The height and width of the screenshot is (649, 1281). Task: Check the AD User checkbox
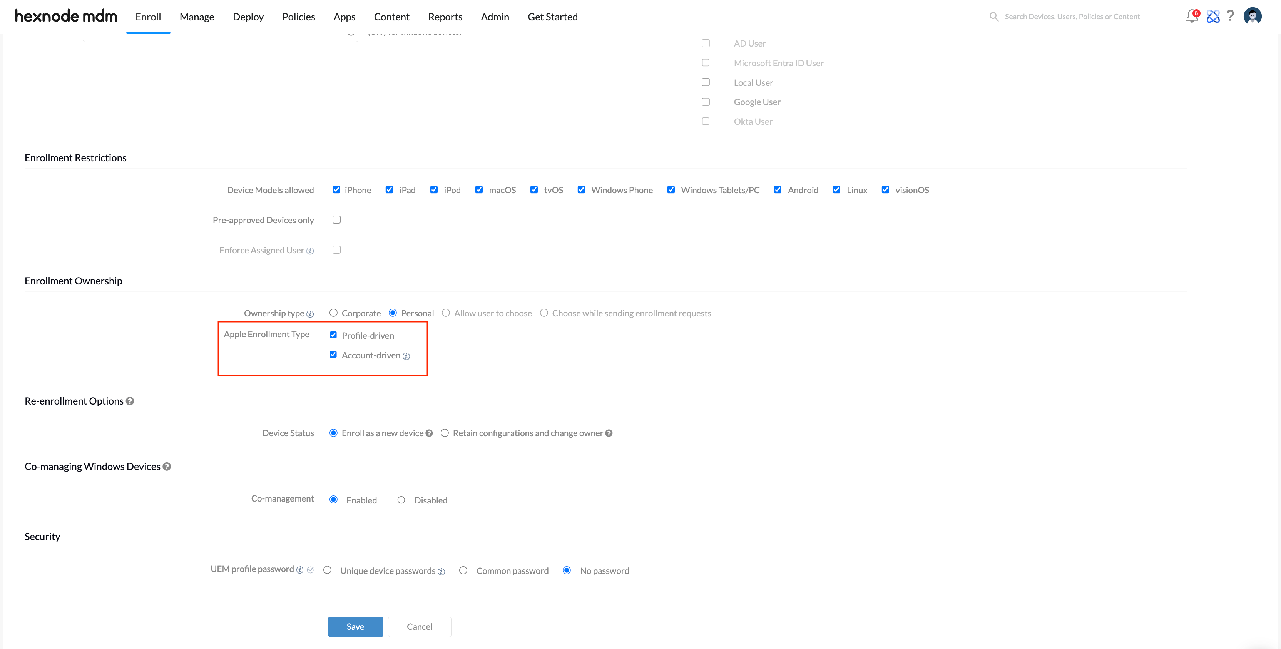[x=706, y=43]
